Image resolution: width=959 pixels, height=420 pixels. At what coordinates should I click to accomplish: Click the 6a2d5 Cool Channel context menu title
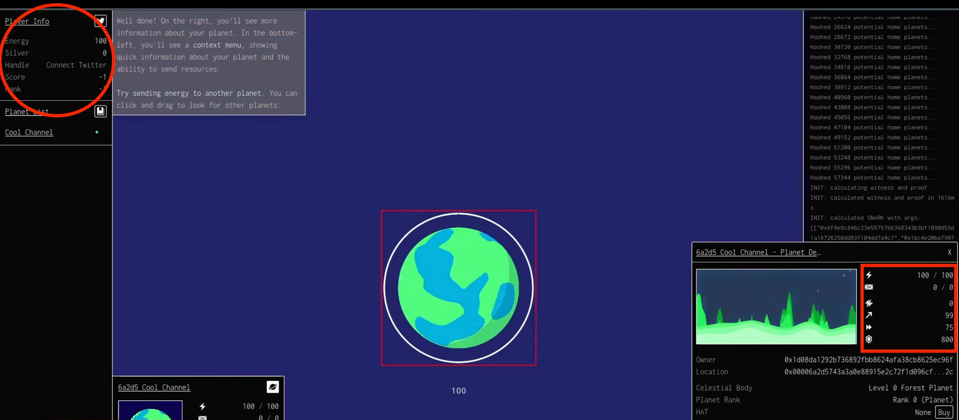click(x=154, y=387)
